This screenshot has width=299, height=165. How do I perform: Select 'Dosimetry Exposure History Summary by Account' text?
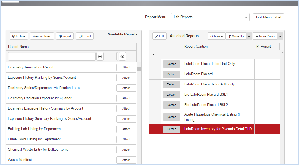pos(45,108)
